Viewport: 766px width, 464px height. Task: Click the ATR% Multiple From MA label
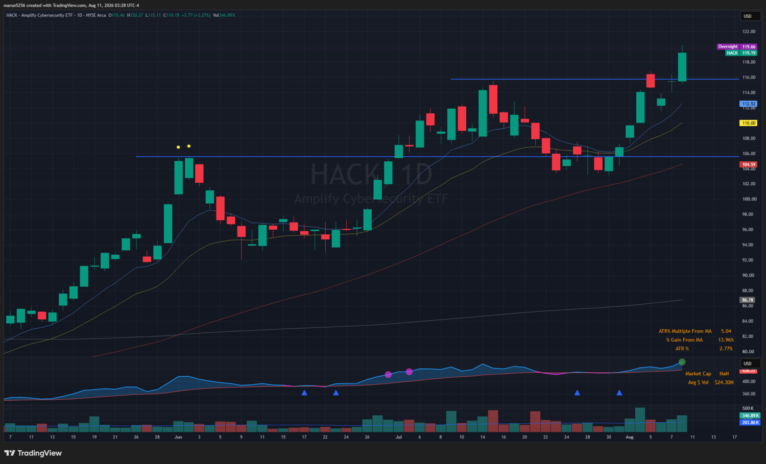click(x=685, y=331)
